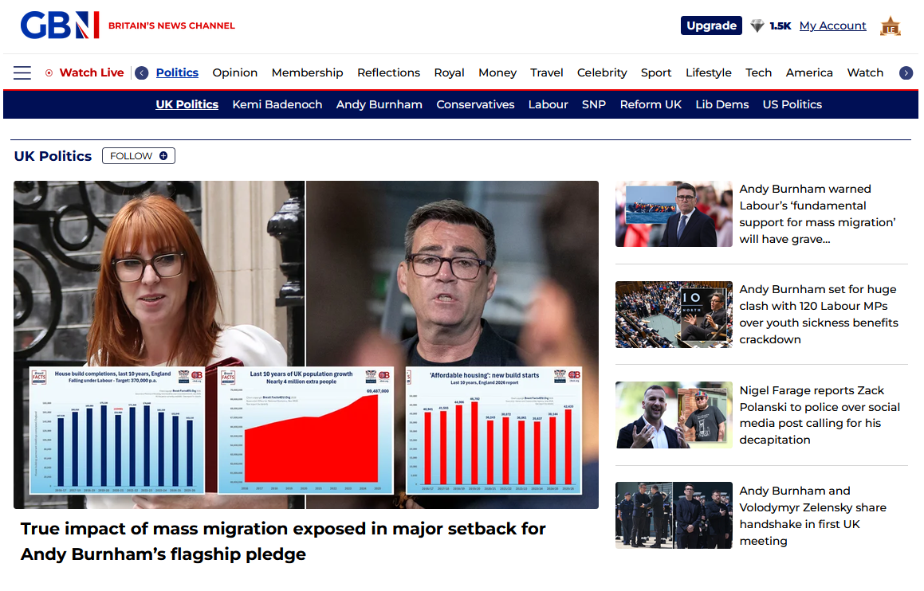The image size is (924, 591).
Task: Click the diamond points icon
Action: [757, 26]
